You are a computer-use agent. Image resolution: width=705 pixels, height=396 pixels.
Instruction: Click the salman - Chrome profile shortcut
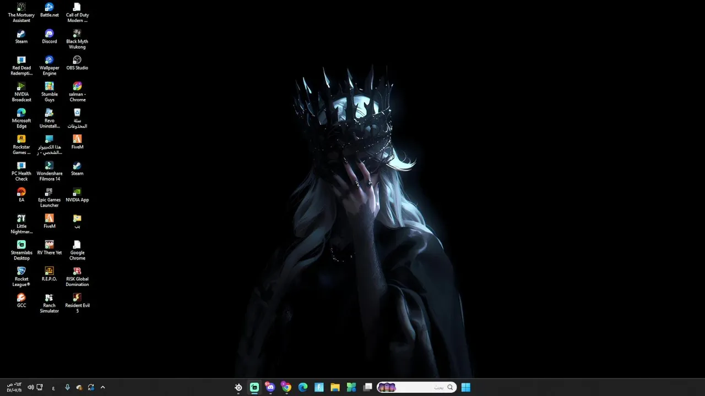(x=77, y=92)
